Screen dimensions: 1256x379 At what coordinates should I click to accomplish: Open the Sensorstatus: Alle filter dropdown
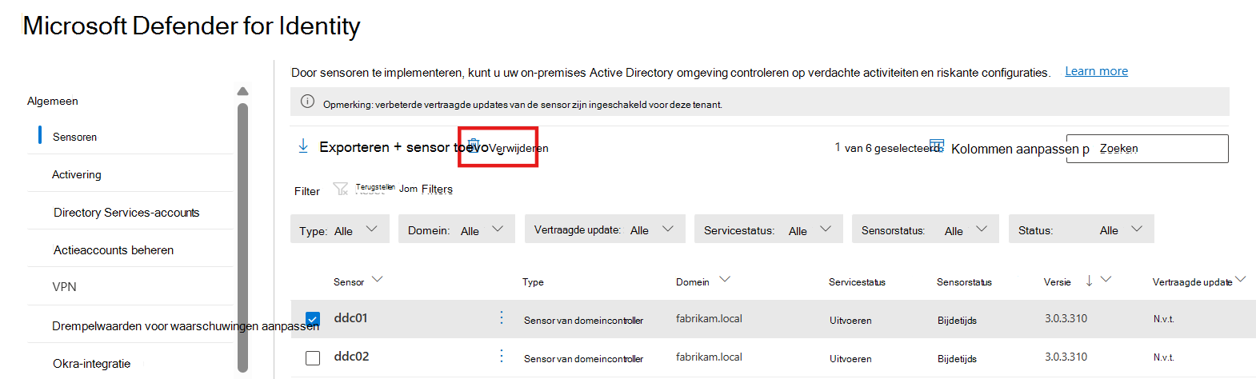926,229
